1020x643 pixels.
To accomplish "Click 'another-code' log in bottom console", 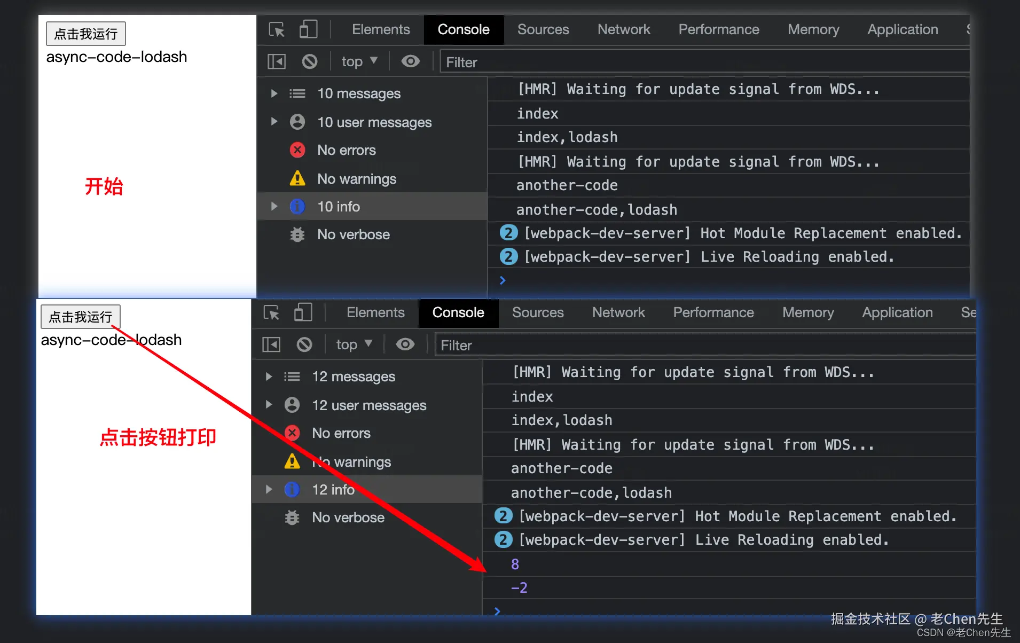I will point(562,468).
